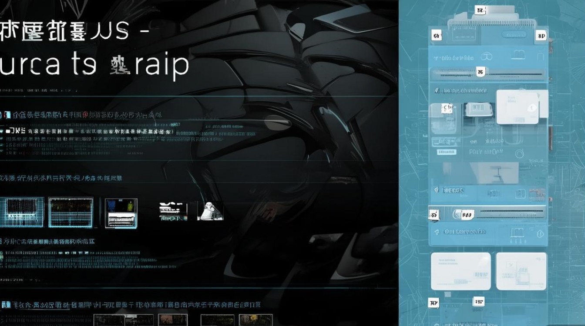This screenshot has height=326, width=585.
Task: Click the slider knob labeled BAD
Action: click(464, 214)
